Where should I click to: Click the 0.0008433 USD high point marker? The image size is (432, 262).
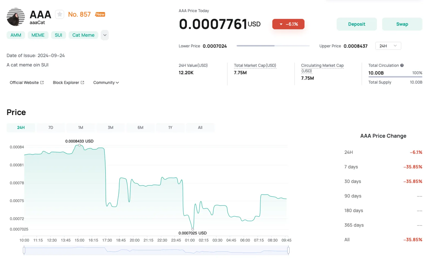79,145
